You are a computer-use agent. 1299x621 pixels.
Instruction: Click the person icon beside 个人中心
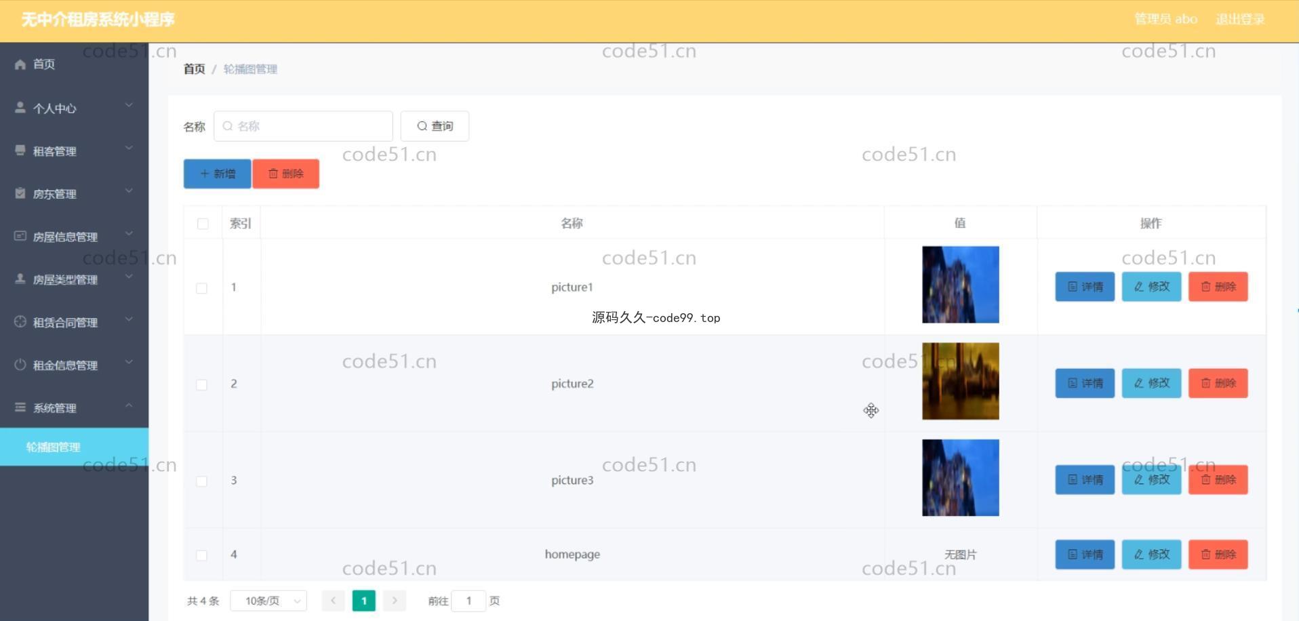[20, 107]
